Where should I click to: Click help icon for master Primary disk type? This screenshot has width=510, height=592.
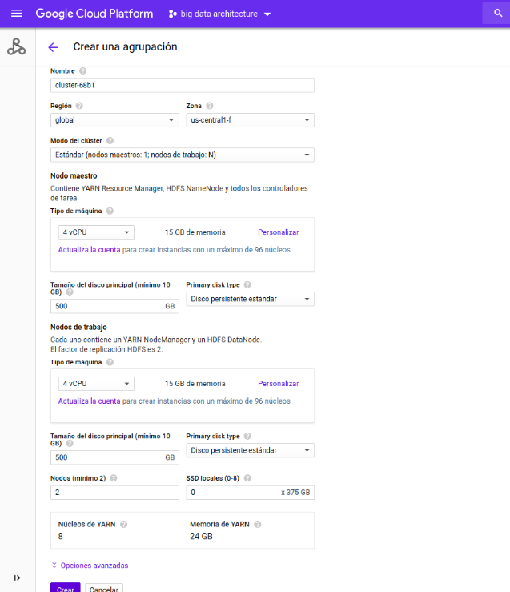[247, 284]
